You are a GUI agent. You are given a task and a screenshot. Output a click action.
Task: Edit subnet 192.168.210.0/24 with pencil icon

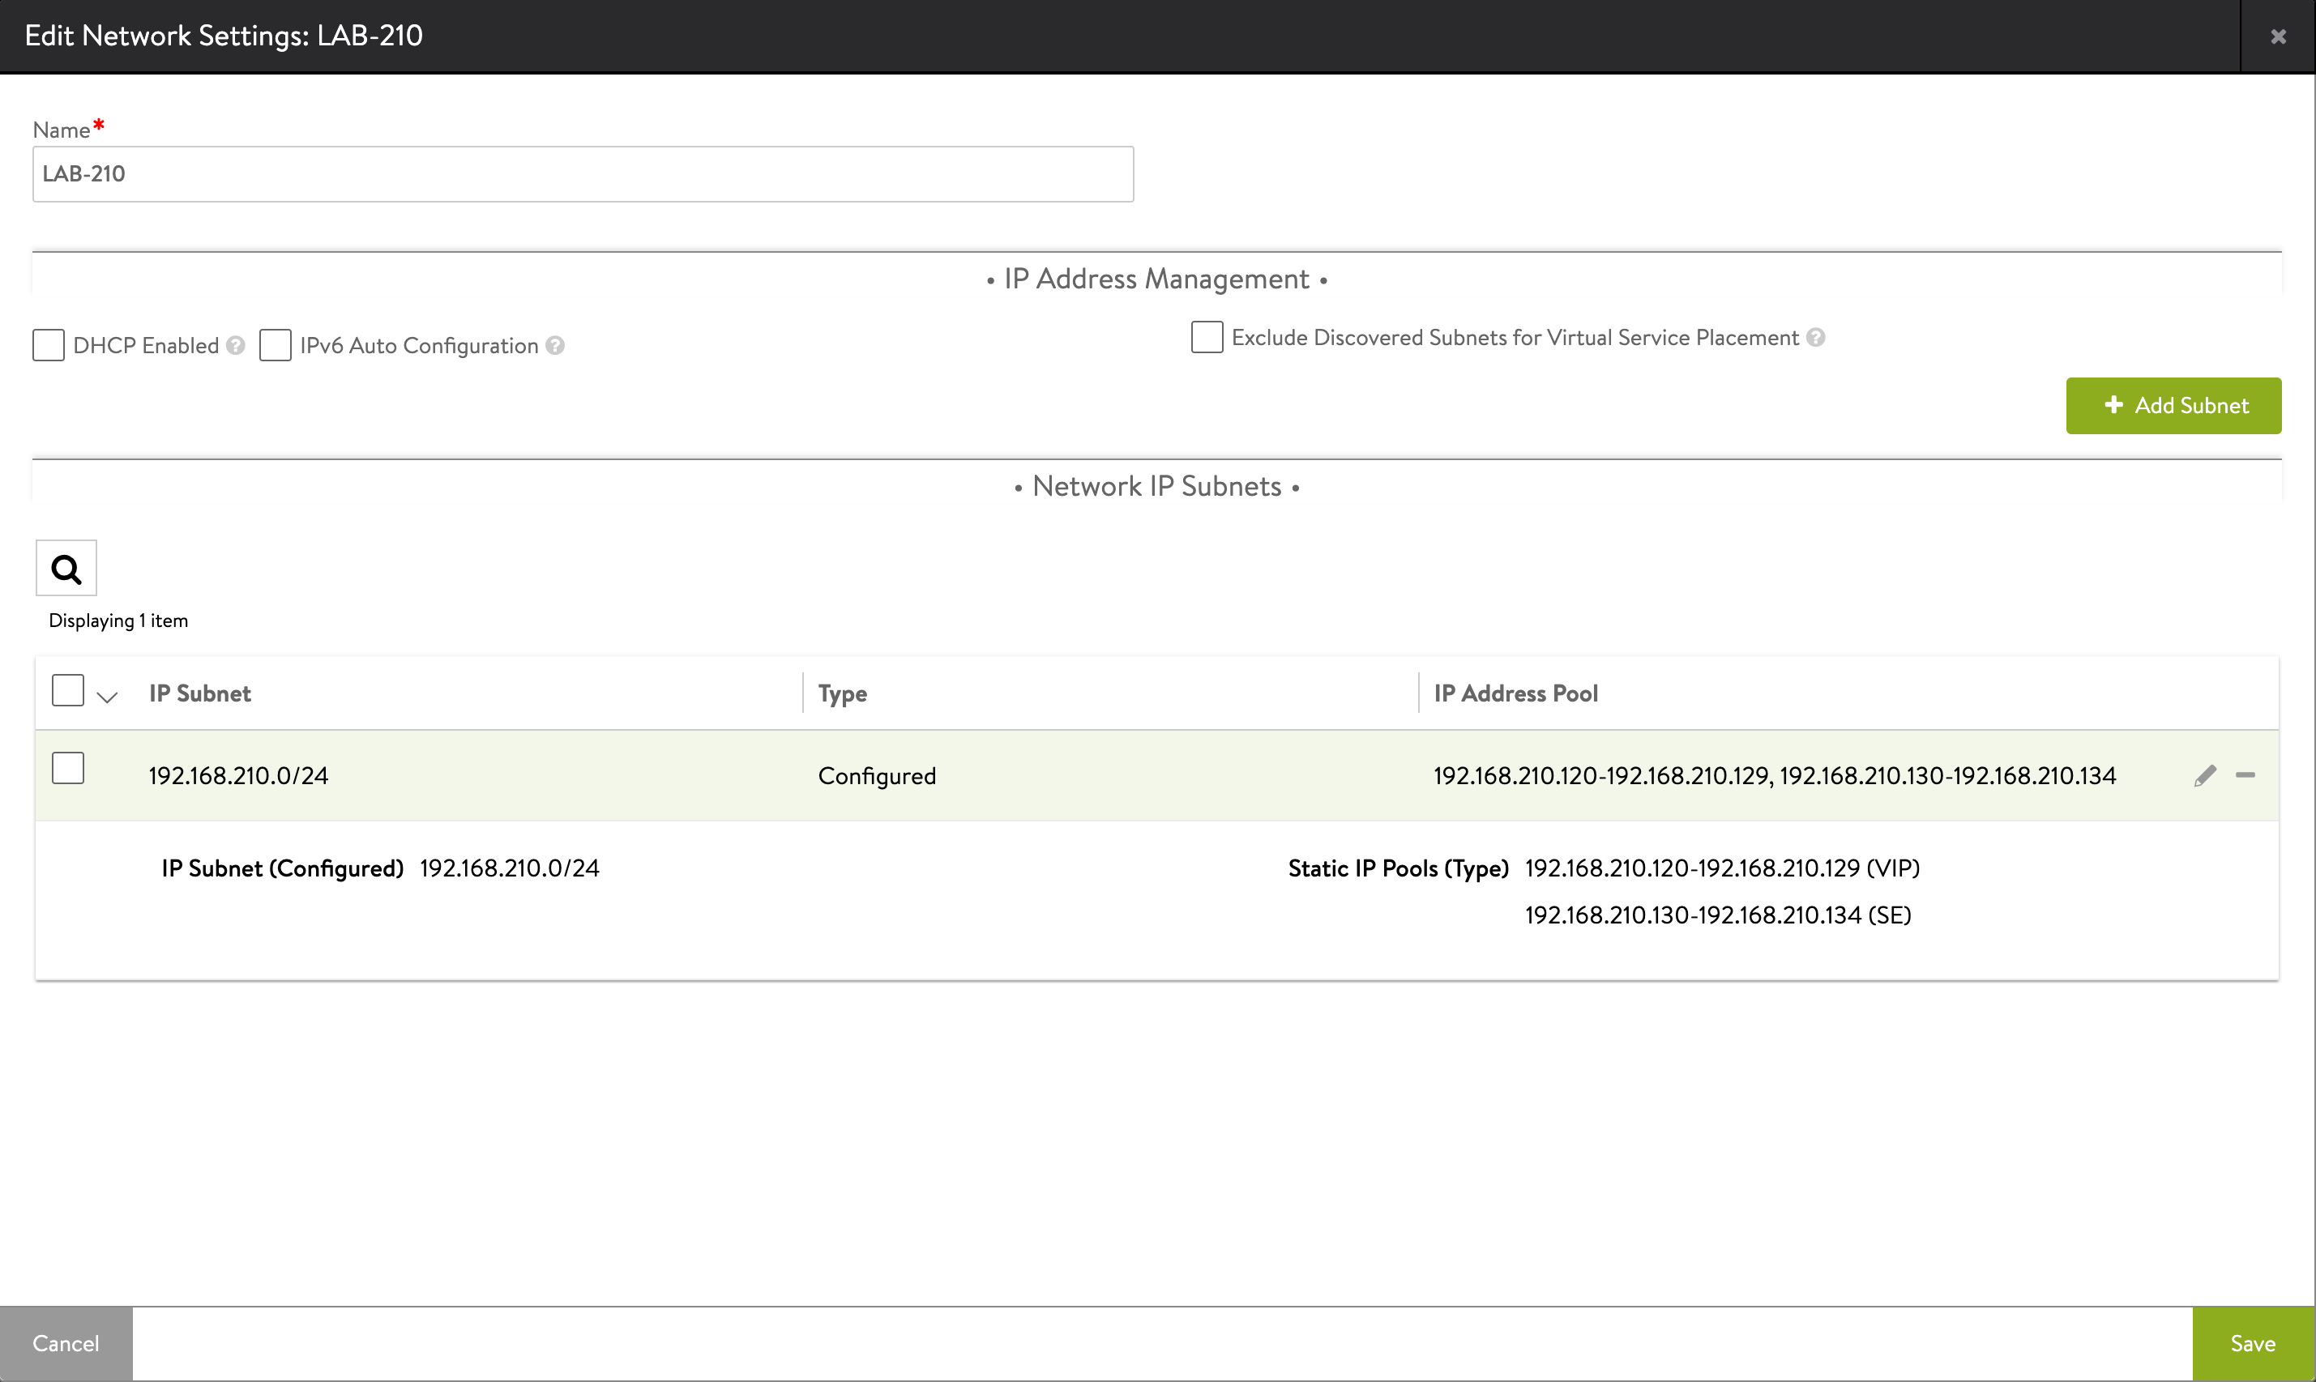point(2204,776)
